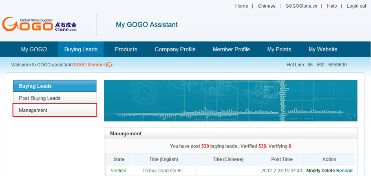
Task: Click Login out to sign off
Action: click(x=356, y=6)
